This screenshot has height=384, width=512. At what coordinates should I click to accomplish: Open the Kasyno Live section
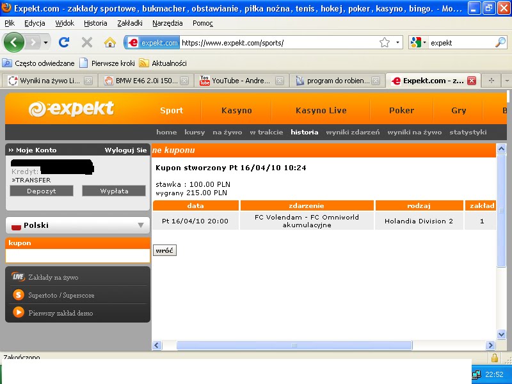pyautogui.click(x=321, y=110)
